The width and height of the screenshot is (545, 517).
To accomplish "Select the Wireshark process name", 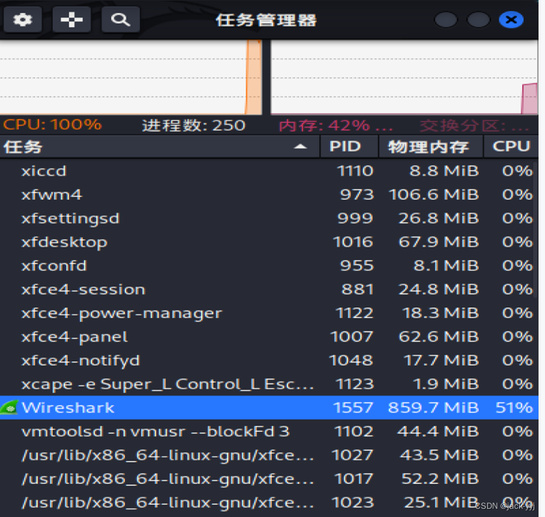I will coord(68,407).
